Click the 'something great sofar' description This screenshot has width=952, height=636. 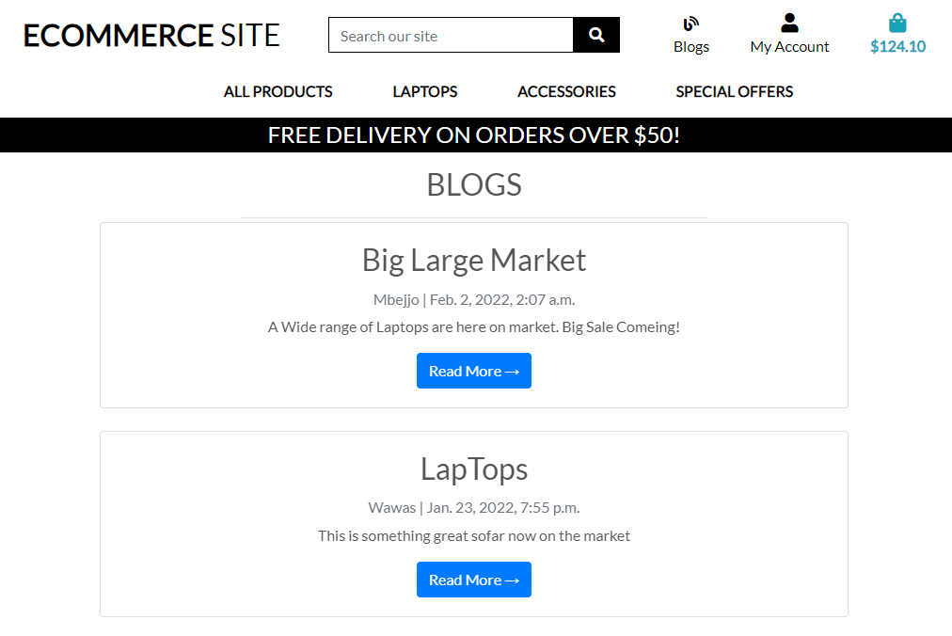coord(474,535)
